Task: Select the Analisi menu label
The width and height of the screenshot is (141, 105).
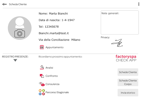Action: pos(49,68)
